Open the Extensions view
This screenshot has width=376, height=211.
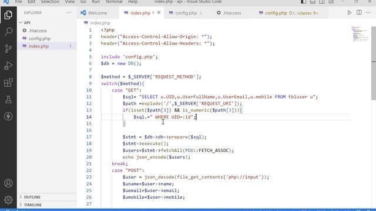(x=8, y=83)
